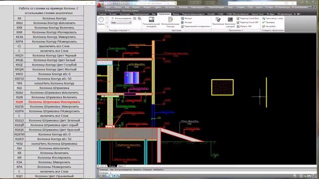Switch to the Параметризация ribbon tab
Viewport: 319px width, 179px height.
(x=141, y=14)
